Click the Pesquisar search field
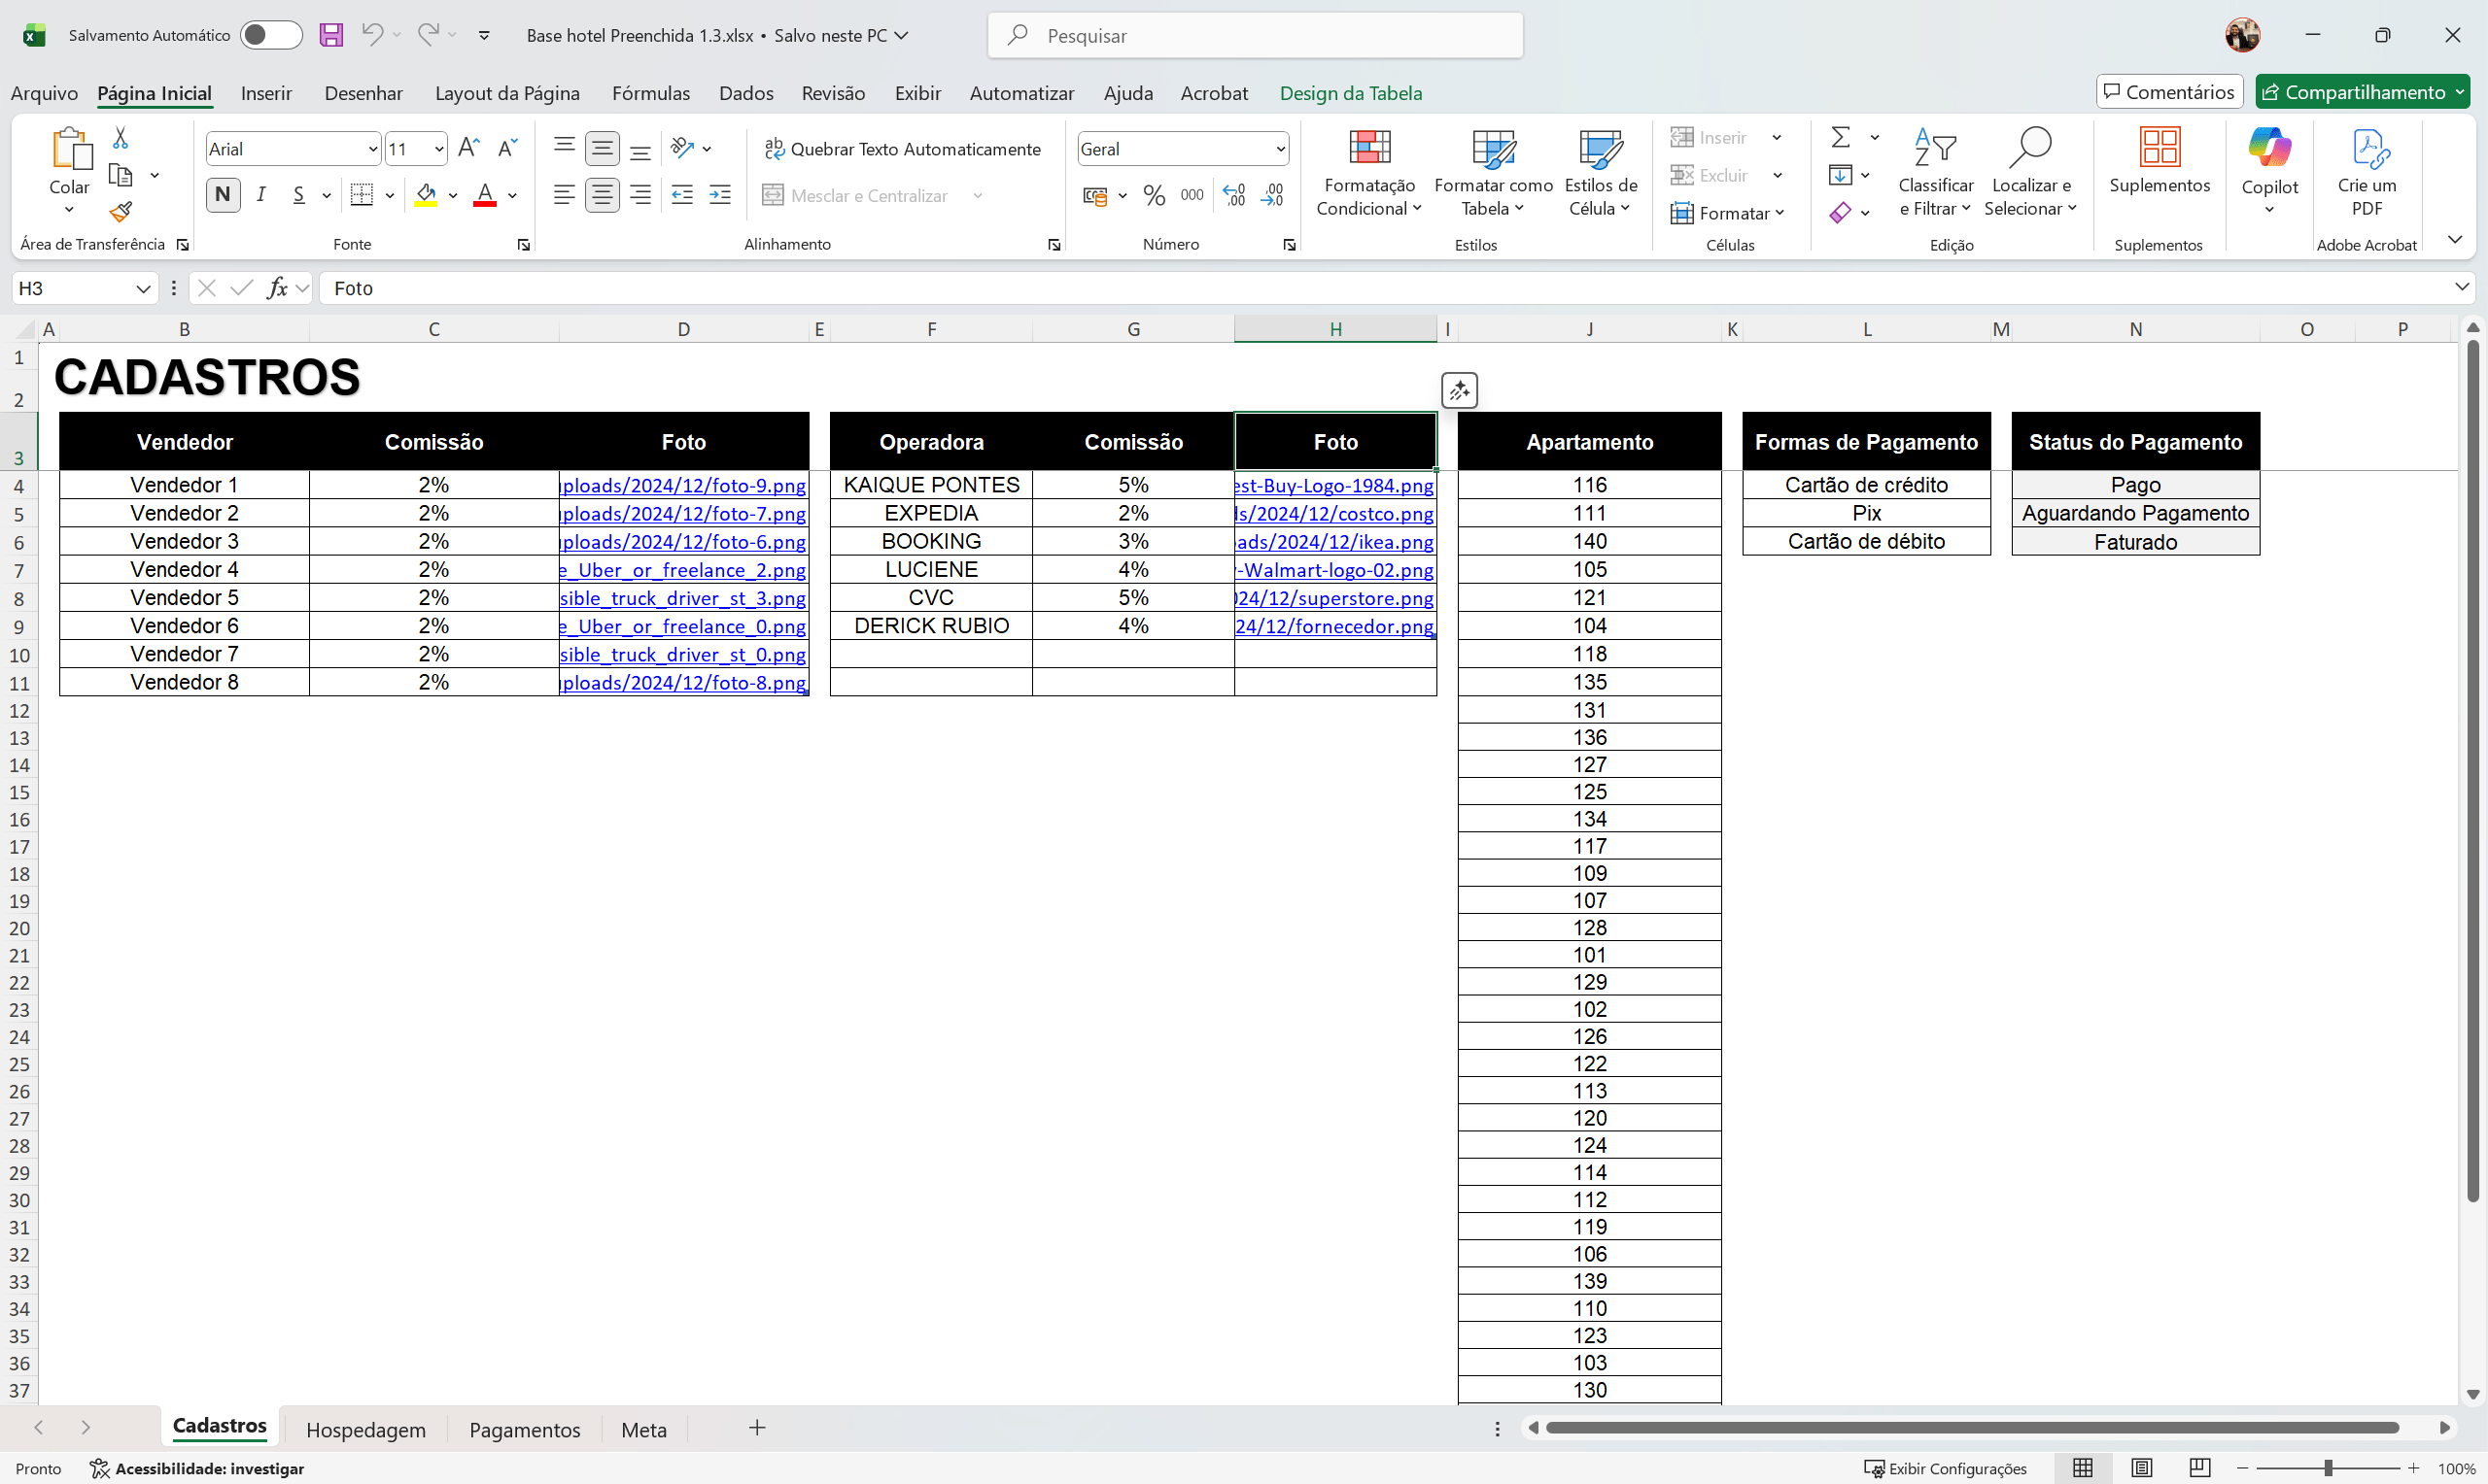This screenshot has height=1484, width=2488. point(1256,36)
